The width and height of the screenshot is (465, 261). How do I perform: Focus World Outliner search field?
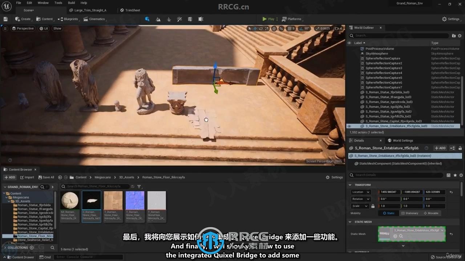pos(399,36)
